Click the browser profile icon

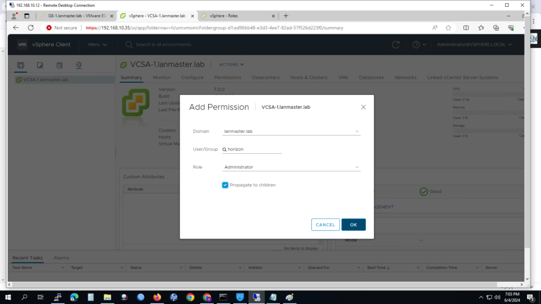point(14,16)
